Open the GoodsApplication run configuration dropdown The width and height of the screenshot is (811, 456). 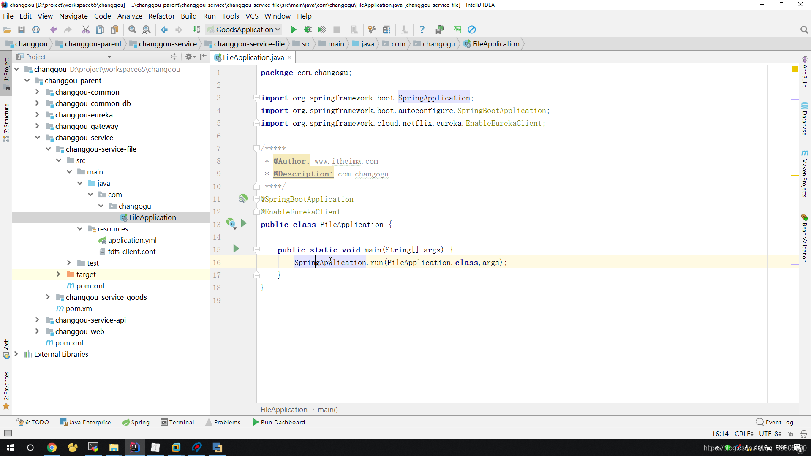244,30
